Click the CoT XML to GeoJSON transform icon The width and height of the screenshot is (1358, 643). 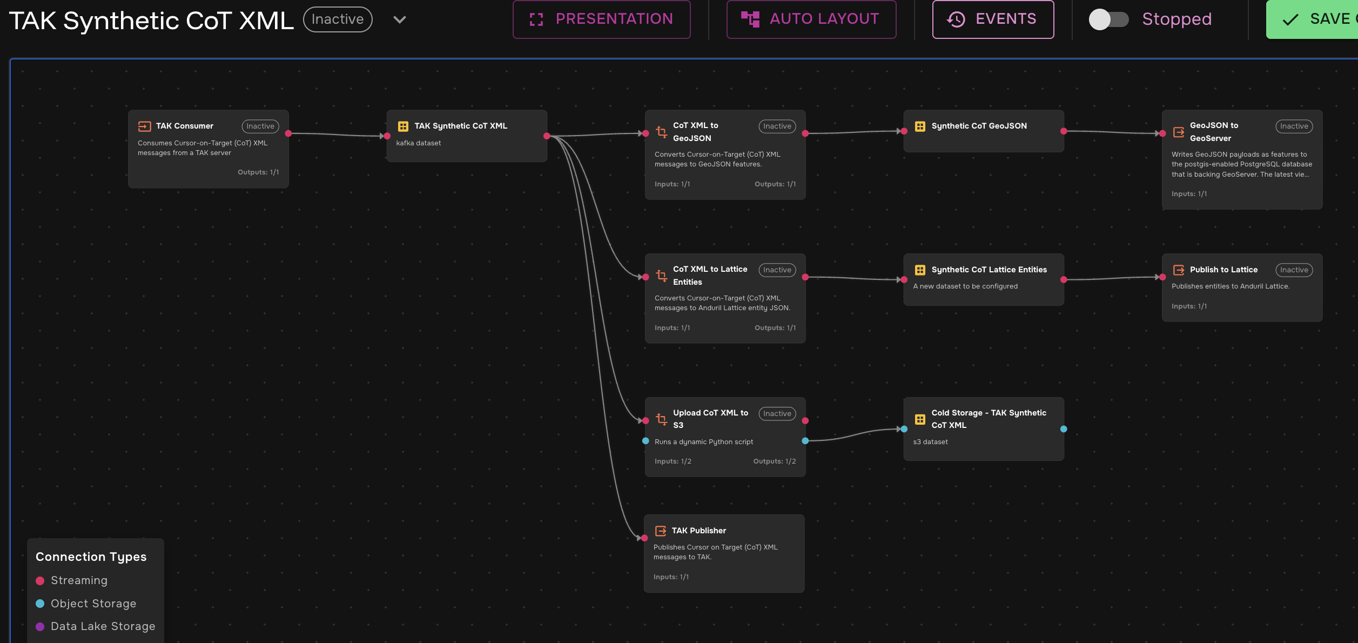tap(661, 132)
